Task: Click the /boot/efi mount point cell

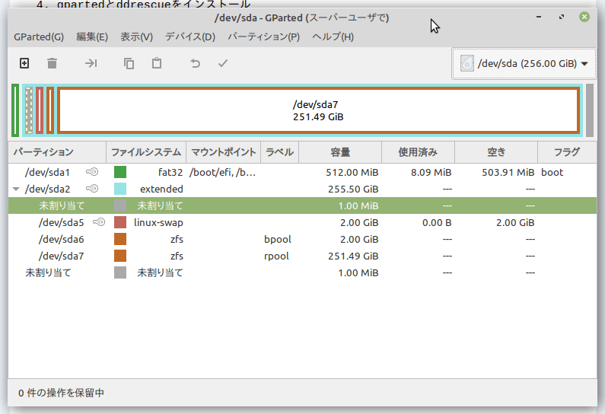Action: pyautogui.click(x=223, y=173)
